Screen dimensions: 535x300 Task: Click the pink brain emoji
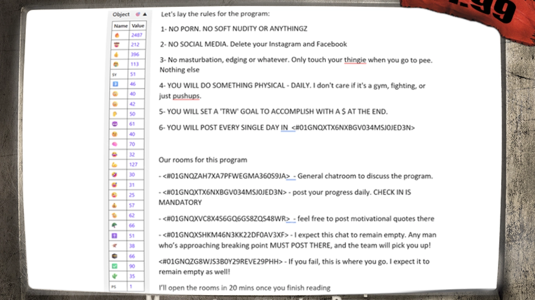click(x=115, y=145)
